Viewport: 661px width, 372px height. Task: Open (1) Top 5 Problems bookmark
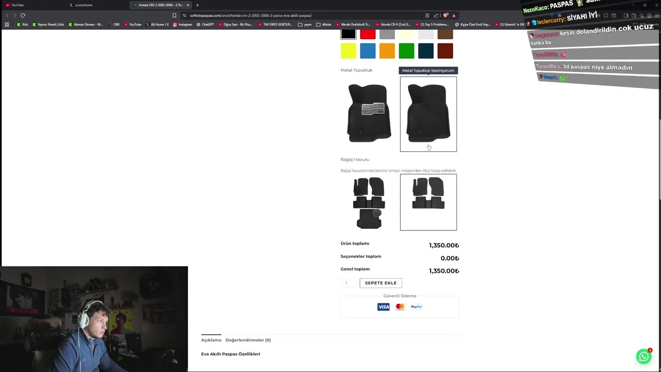[432, 24]
